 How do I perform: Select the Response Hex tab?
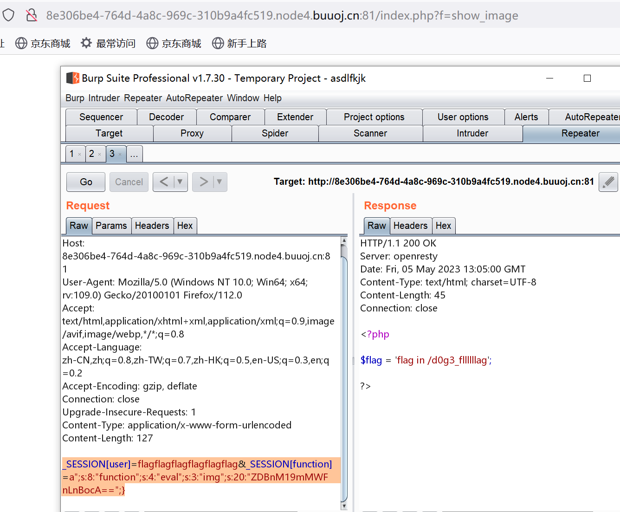click(443, 226)
